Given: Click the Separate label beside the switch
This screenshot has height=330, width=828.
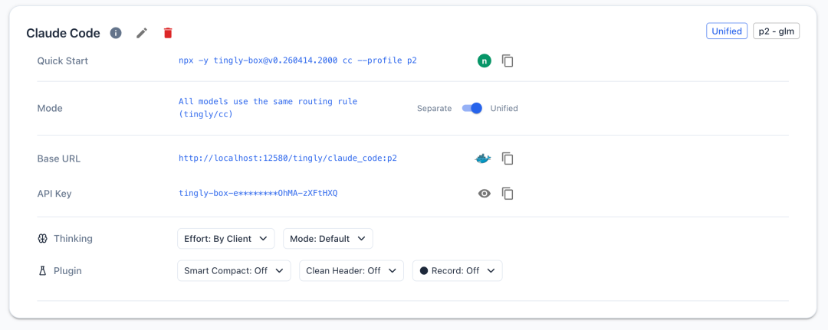Looking at the screenshot, I should [x=435, y=108].
